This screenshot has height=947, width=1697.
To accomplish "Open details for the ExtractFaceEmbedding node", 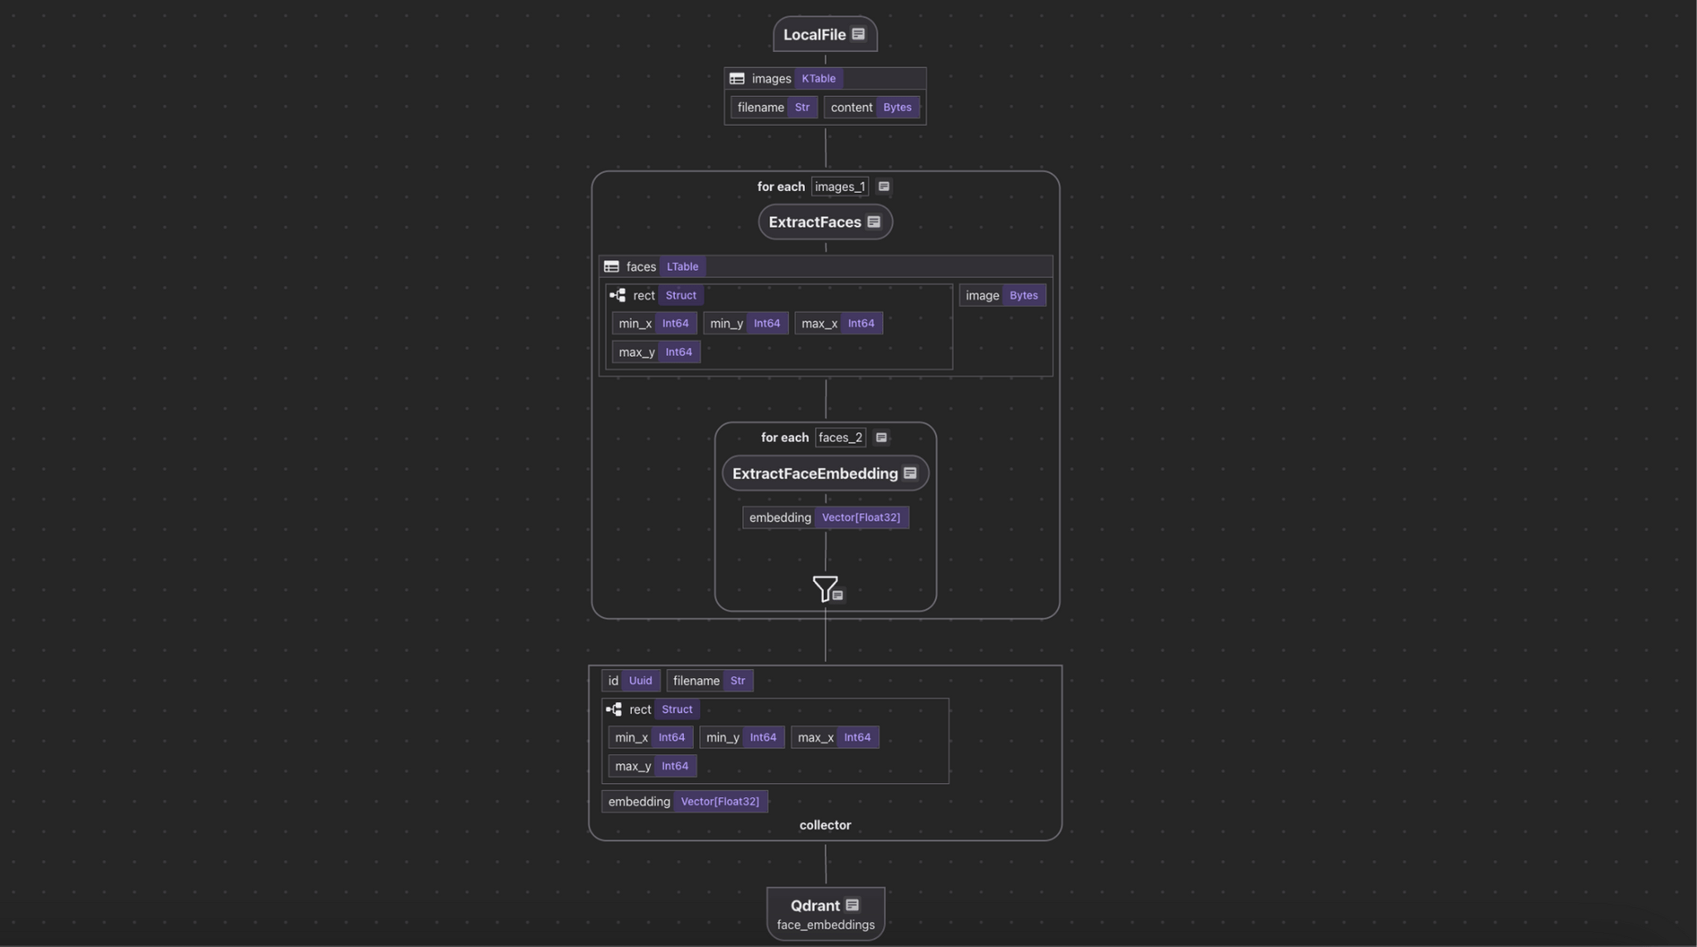I will coord(815,473).
